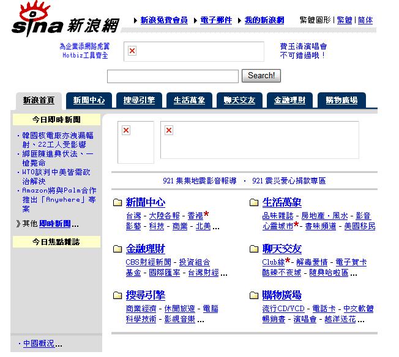The height and width of the screenshot is (357, 399).
Task: Click the folder icon beside 購物廣場
Action: 254,296
